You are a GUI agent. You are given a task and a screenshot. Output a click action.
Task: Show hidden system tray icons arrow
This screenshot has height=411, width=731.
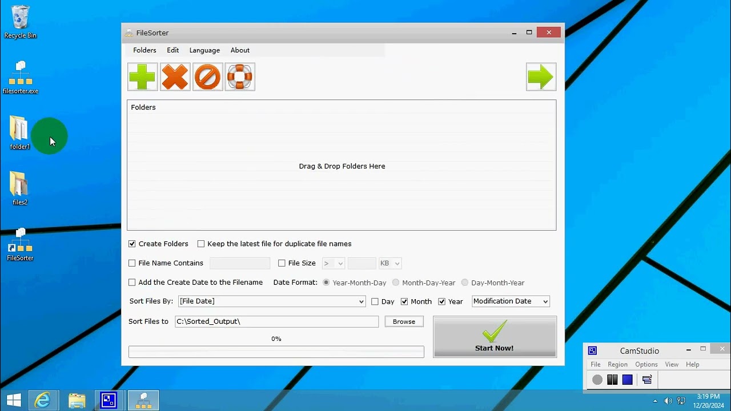655,401
